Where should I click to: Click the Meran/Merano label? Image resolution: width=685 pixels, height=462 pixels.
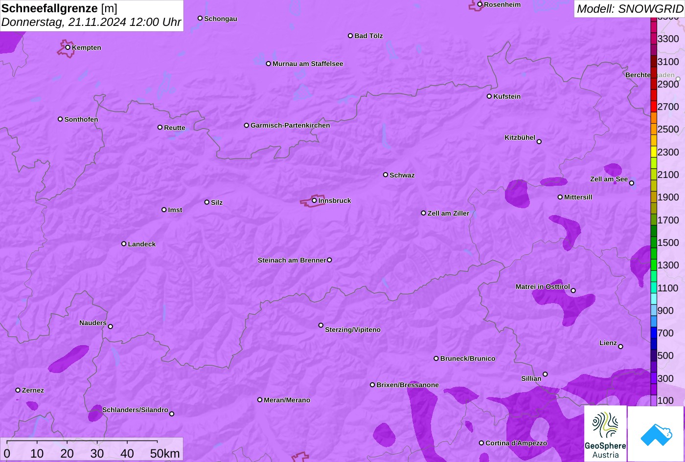pyautogui.click(x=287, y=400)
